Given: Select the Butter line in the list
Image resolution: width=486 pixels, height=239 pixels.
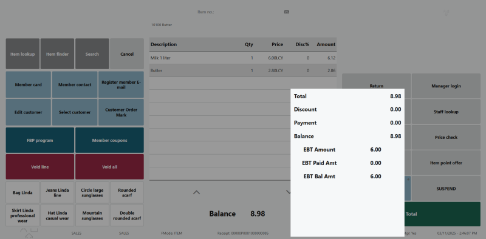Looking at the screenshot, I should 242,70.
